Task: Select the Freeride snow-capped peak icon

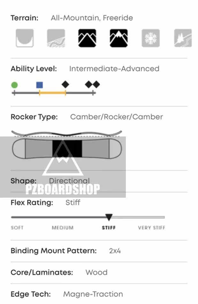Action: pyautogui.click(x=118, y=38)
